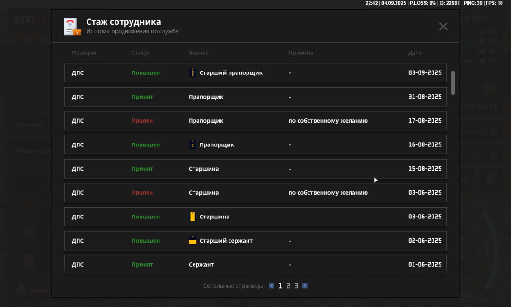This screenshot has width=511, height=307.
Task: Go to the next page arrow
Action: (305, 286)
